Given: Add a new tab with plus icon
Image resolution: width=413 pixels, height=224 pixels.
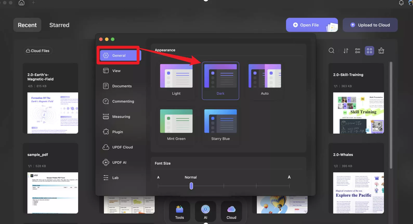Looking at the screenshot, I should point(33,3).
